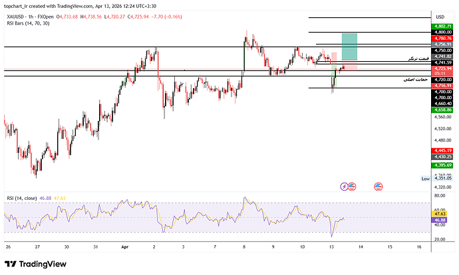This screenshot has width=459, height=275.
Task: Click the purple 46.88 RSI value label
Action: pos(440,220)
